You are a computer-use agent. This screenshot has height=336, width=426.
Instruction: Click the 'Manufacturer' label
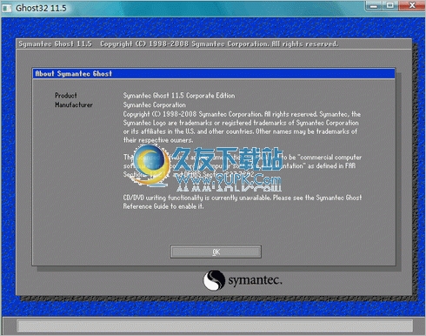74,104
